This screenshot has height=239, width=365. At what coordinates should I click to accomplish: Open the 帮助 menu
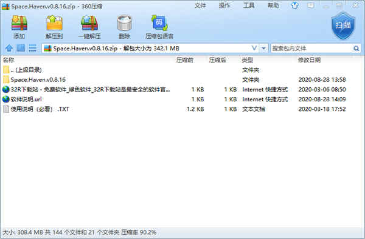tap(273, 5)
